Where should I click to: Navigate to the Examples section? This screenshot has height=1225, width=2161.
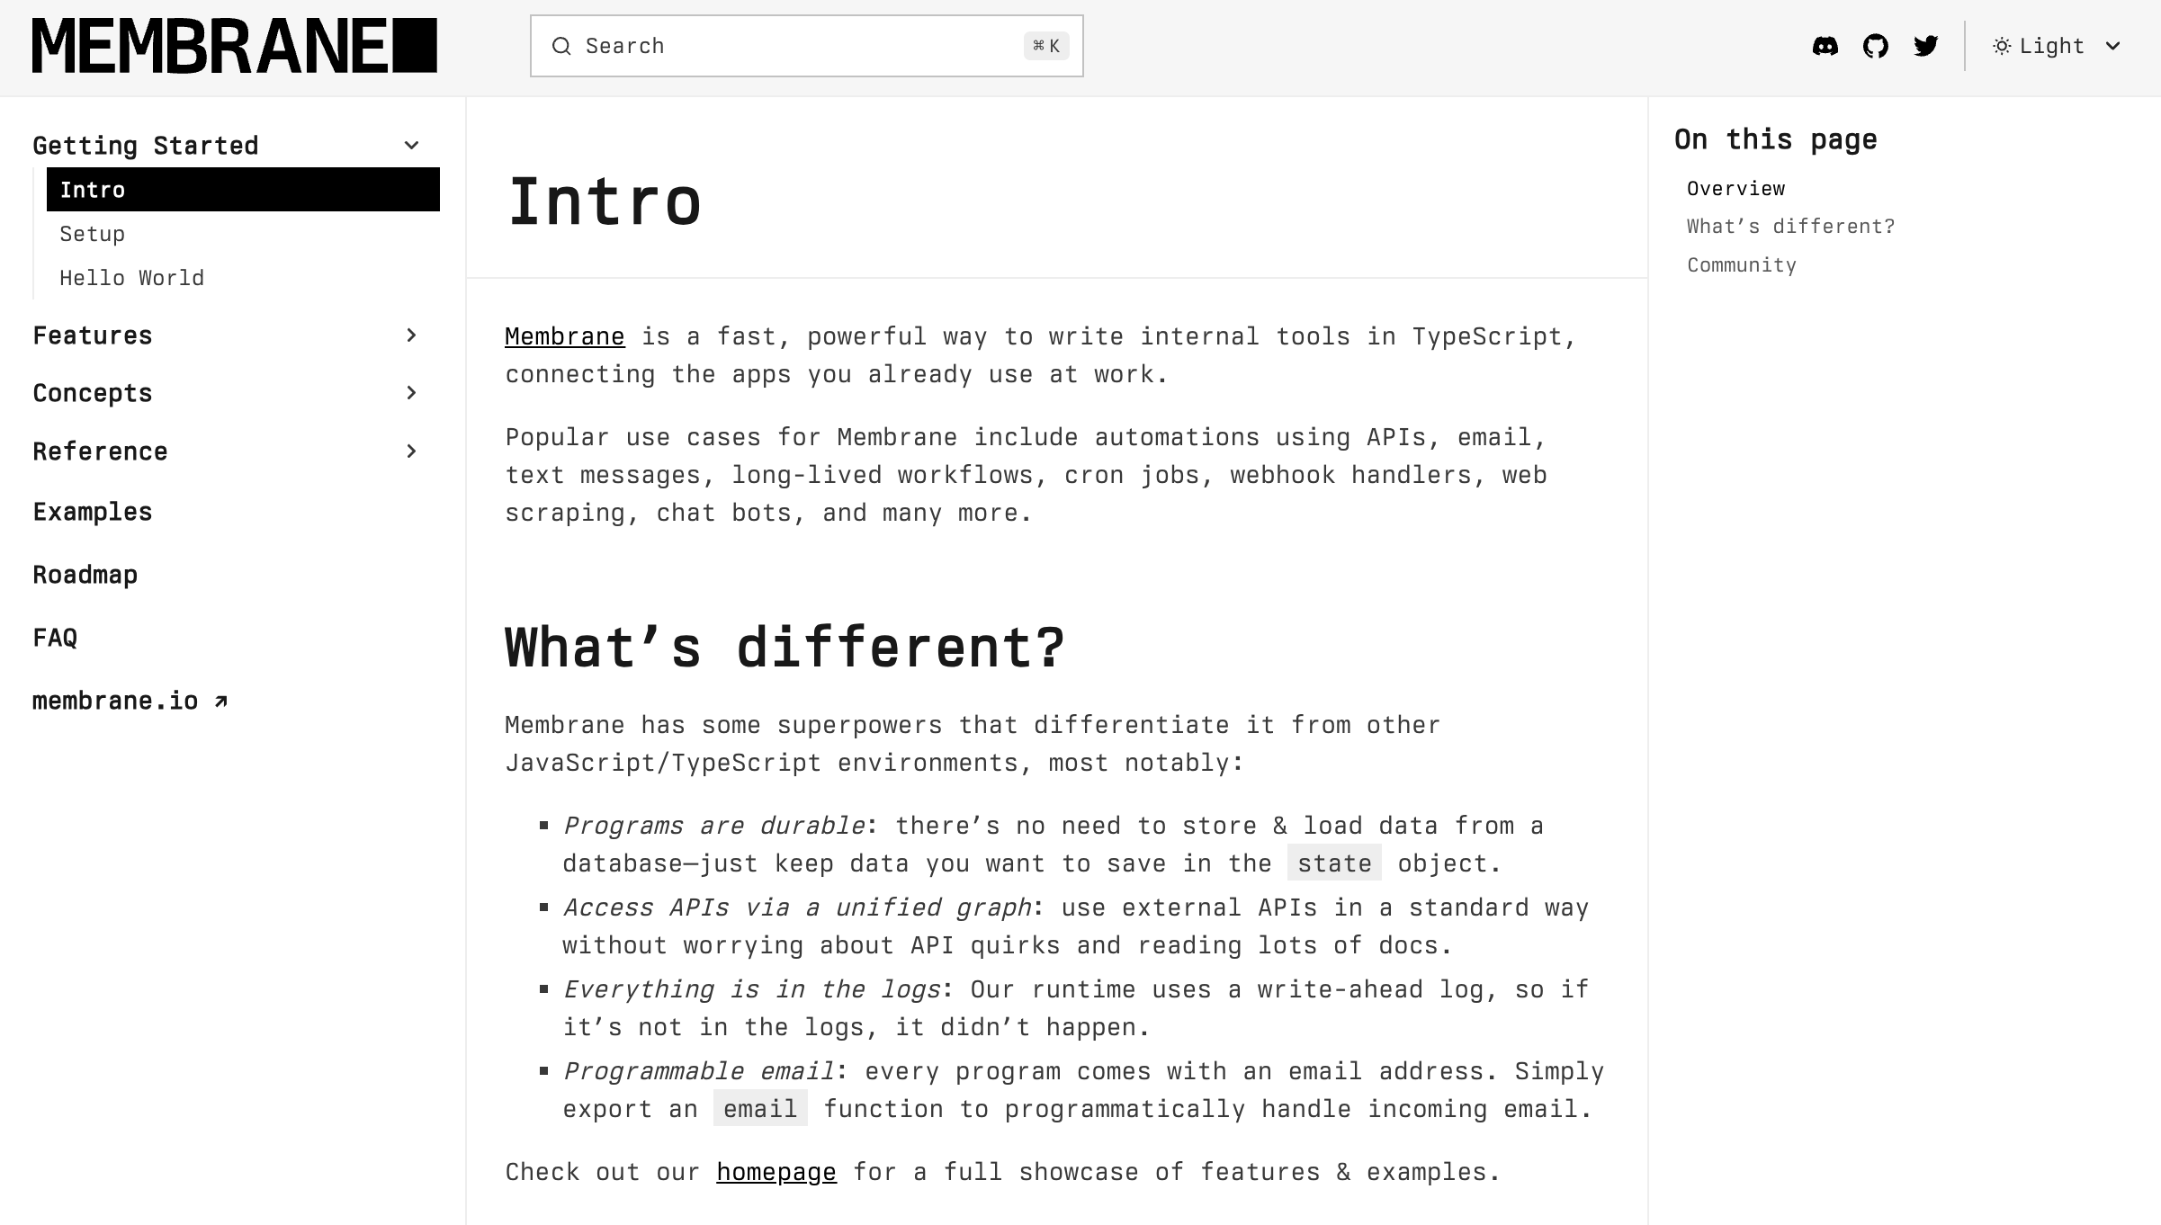pyautogui.click(x=92, y=510)
